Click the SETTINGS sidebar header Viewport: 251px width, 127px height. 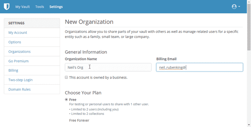(32, 23)
